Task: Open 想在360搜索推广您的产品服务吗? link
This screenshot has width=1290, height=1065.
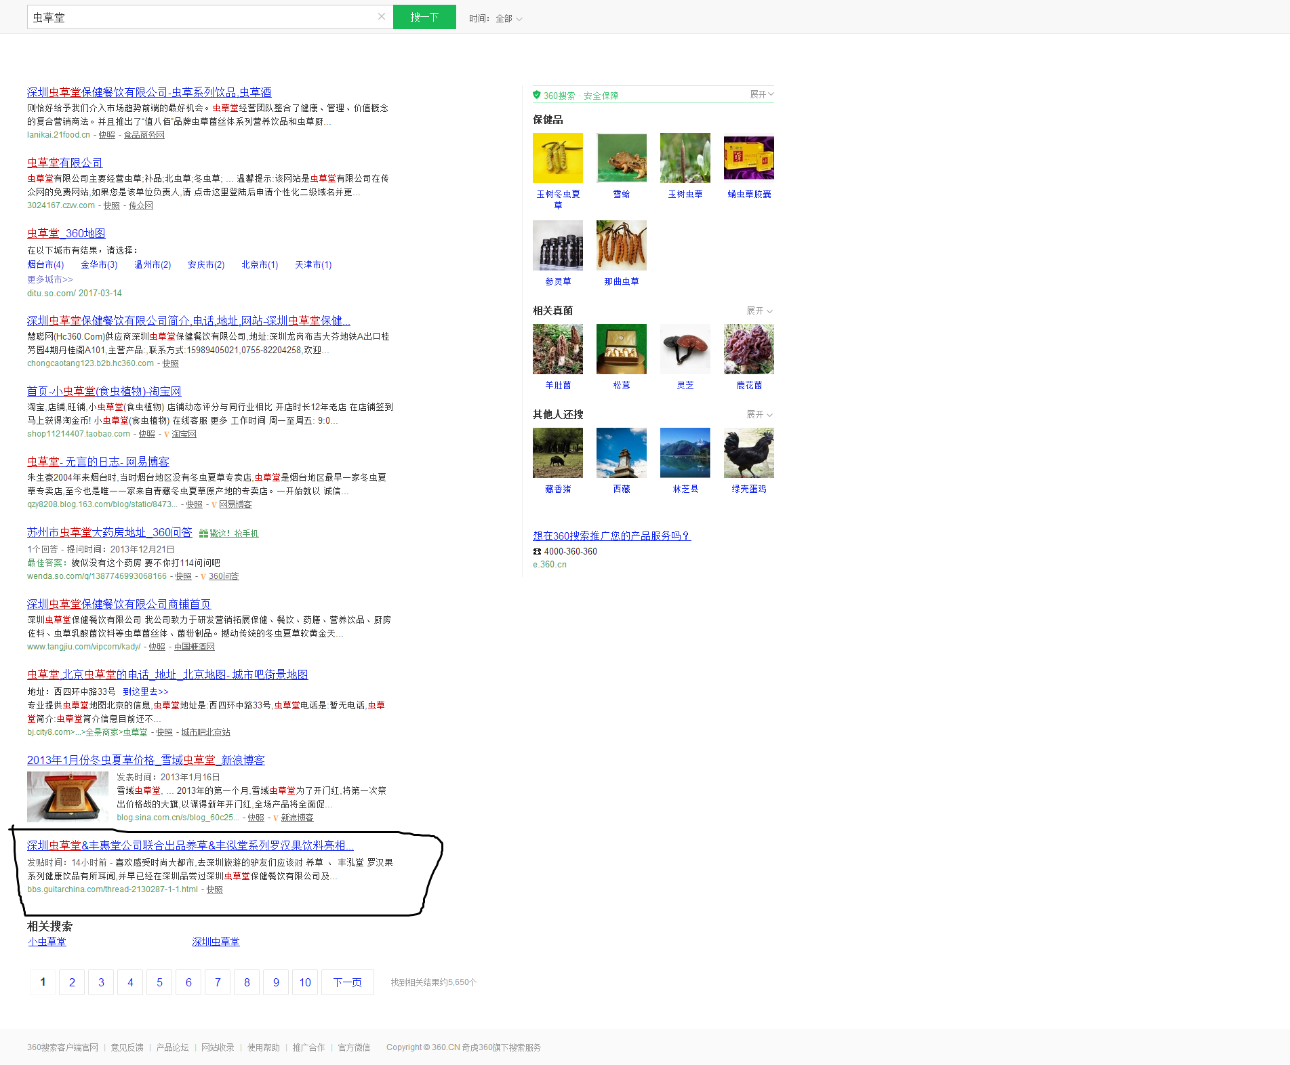Action: (x=611, y=536)
